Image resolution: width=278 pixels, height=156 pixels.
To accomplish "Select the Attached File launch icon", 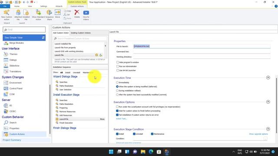I will tap(18, 15).
